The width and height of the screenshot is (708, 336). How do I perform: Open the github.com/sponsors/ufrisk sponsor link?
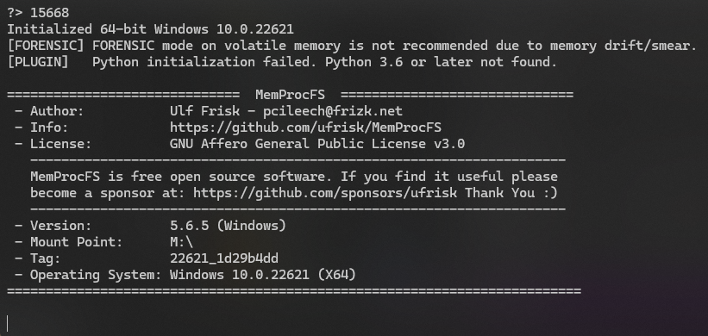(325, 193)
